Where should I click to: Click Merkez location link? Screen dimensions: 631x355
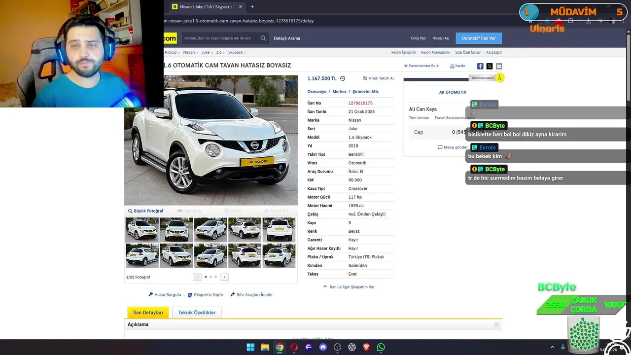[x=339, y=92]
